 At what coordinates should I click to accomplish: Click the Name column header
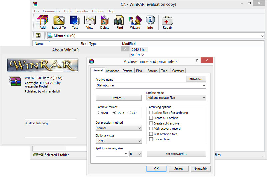click(x=49, y=44)
